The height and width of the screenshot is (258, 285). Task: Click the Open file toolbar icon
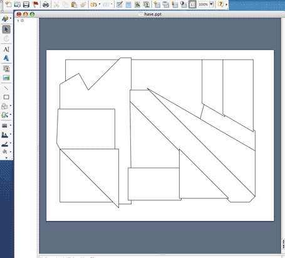18,4
